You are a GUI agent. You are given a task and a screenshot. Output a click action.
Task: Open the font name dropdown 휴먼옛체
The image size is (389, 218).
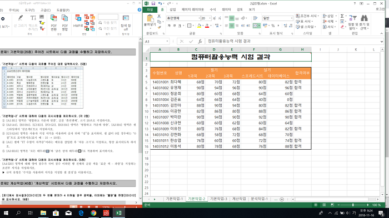(x=199, y=18)
